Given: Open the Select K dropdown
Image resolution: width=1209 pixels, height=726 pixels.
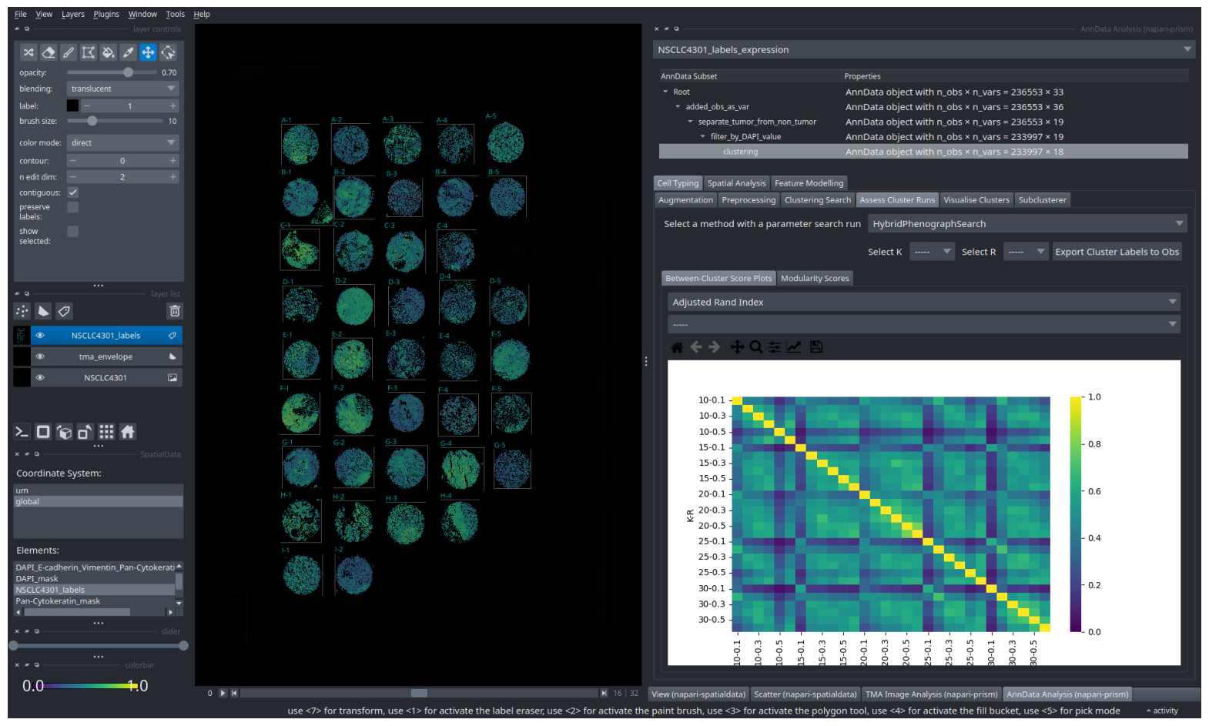Looking at the screenshot, I should [x=932, y=252].
